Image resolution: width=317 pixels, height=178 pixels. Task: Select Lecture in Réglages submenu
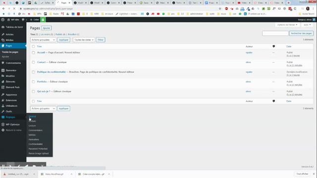[x=32, y=126]
